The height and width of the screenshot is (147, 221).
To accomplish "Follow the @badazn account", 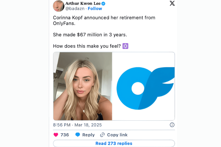I will pyautogui.click(x=95, y=9).
